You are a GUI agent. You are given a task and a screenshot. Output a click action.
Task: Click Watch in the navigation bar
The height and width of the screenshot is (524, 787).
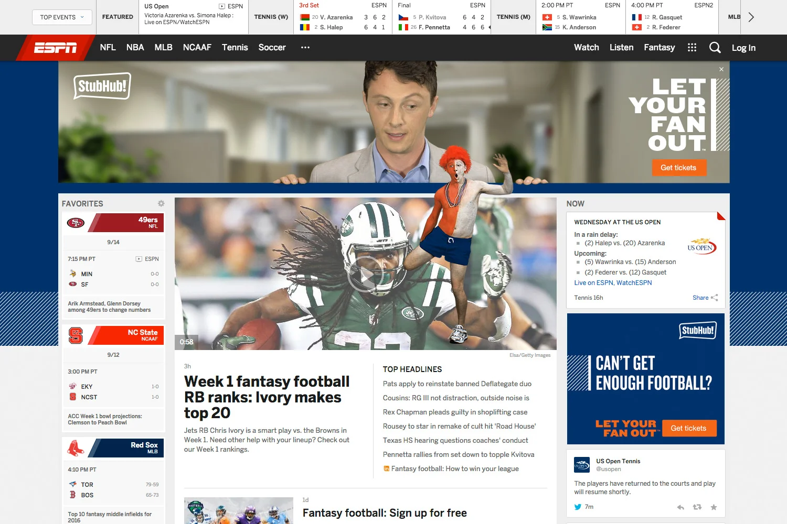(587, 48)
